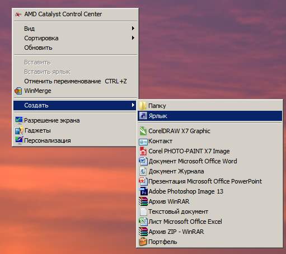Image resolution: width=286 pixels, height=254 pixels.
Task: Click the Word document icon
Action: 143,161
